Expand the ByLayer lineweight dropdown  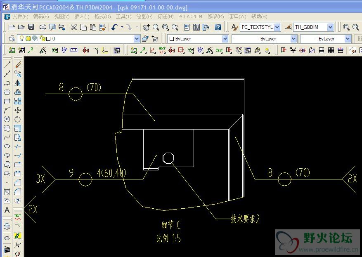click(348, 38)
